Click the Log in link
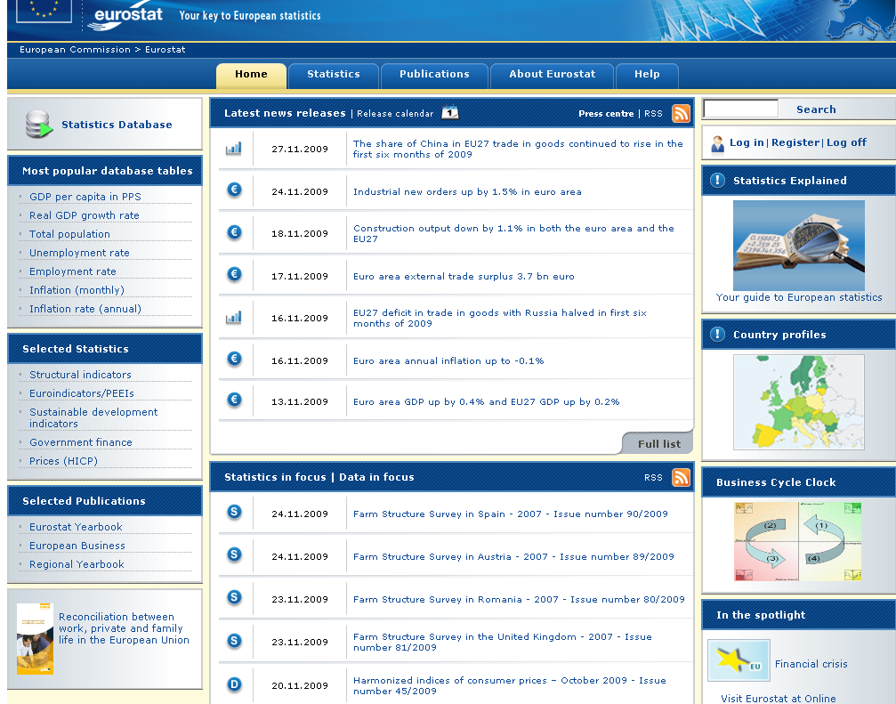The height and width of the screenshot is (704, 896). coord(747,142)
